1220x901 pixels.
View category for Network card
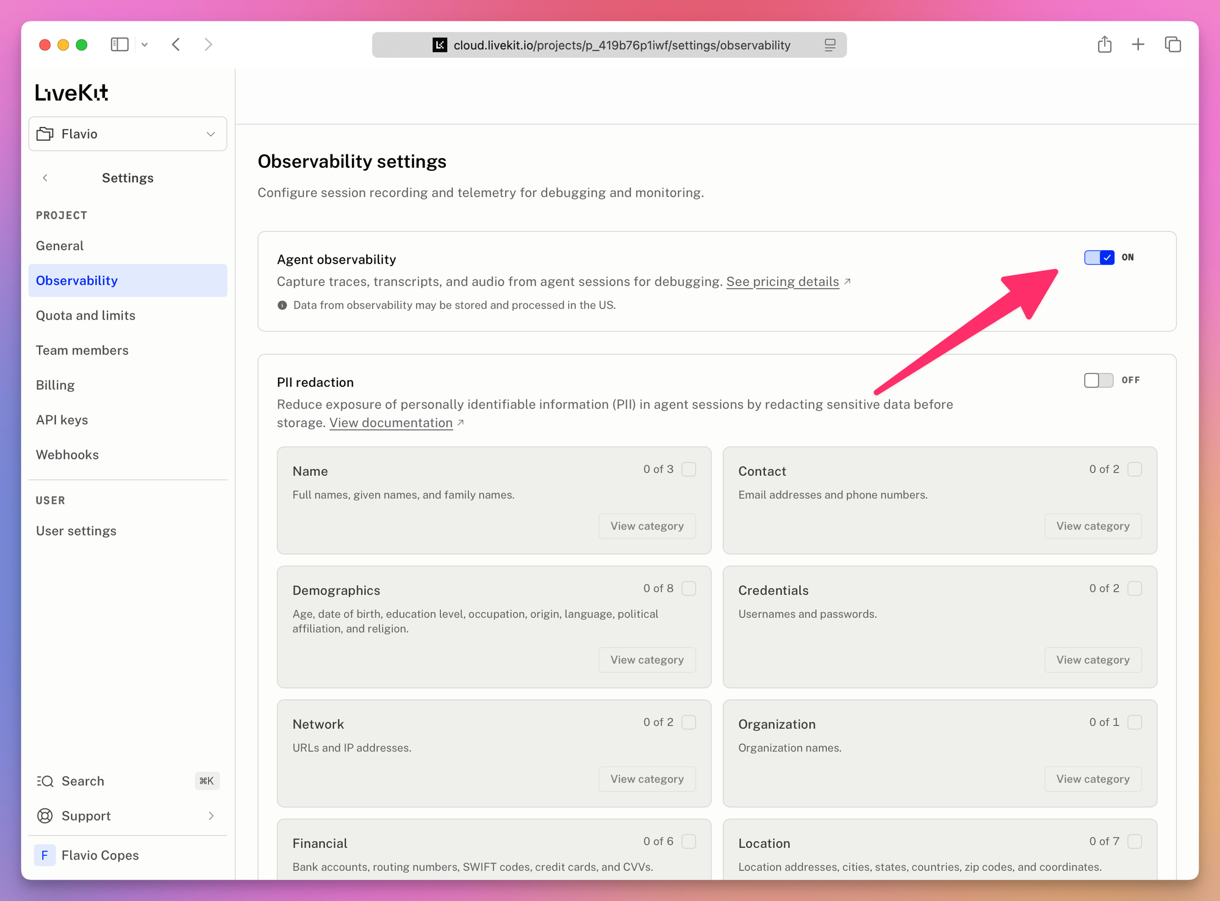click(647, 779)
